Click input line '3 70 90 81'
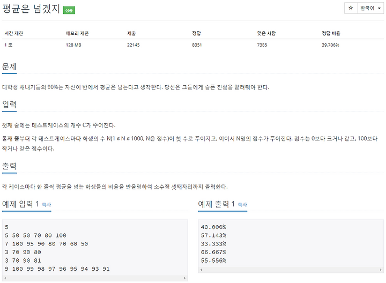The height and width of the screenshot is (283, 386). (x=23, y=260)
